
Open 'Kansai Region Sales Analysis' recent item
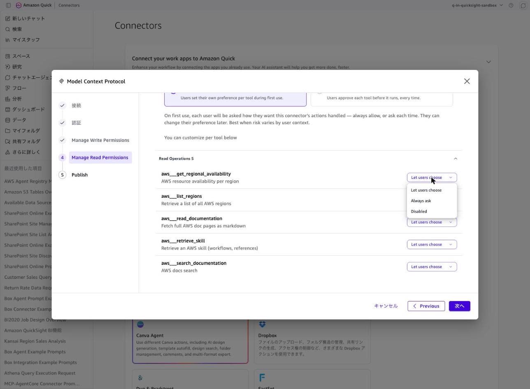click(x=35, y=341)
